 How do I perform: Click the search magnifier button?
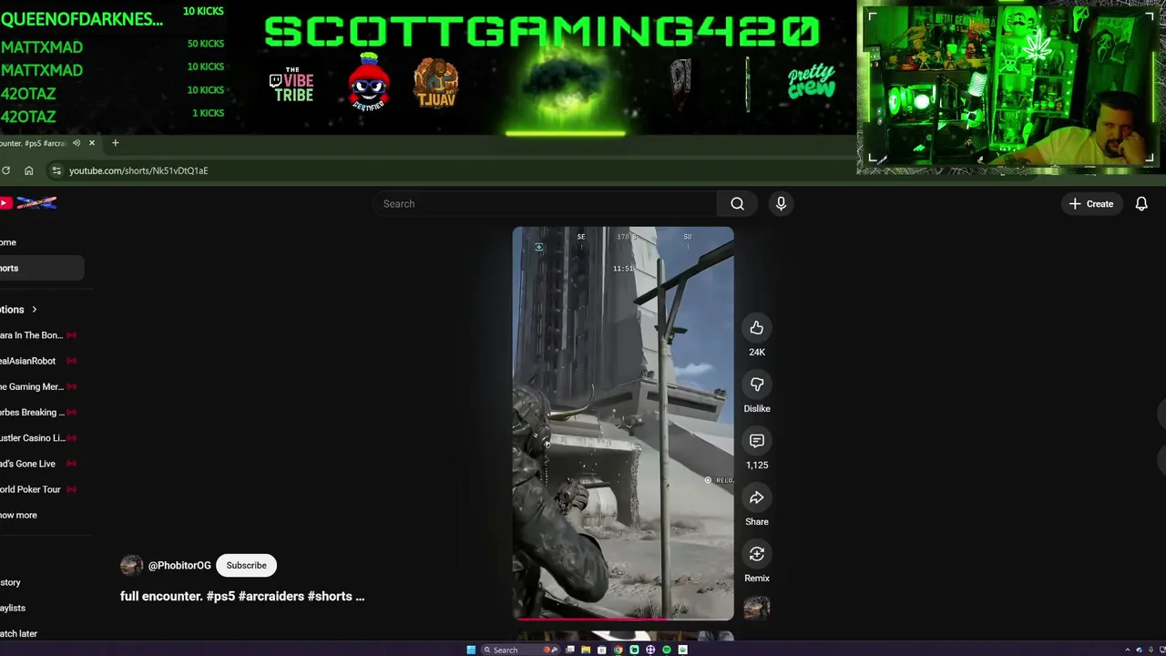[737, 204]
